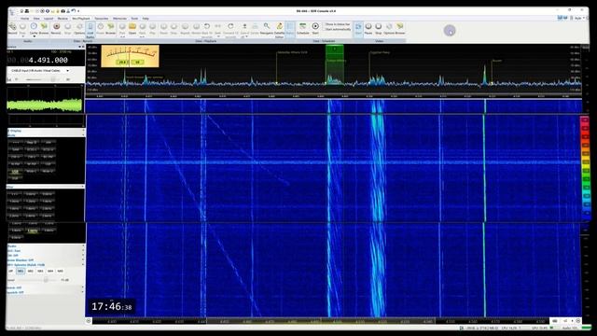597x336 pixels.
Task: Open video Options
Action: click(389, 29)
